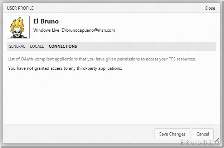The height and width of the screenshot is (148, 224).
Task: Click the brunocapuano@msn.com email address
Action: (91, 31)
